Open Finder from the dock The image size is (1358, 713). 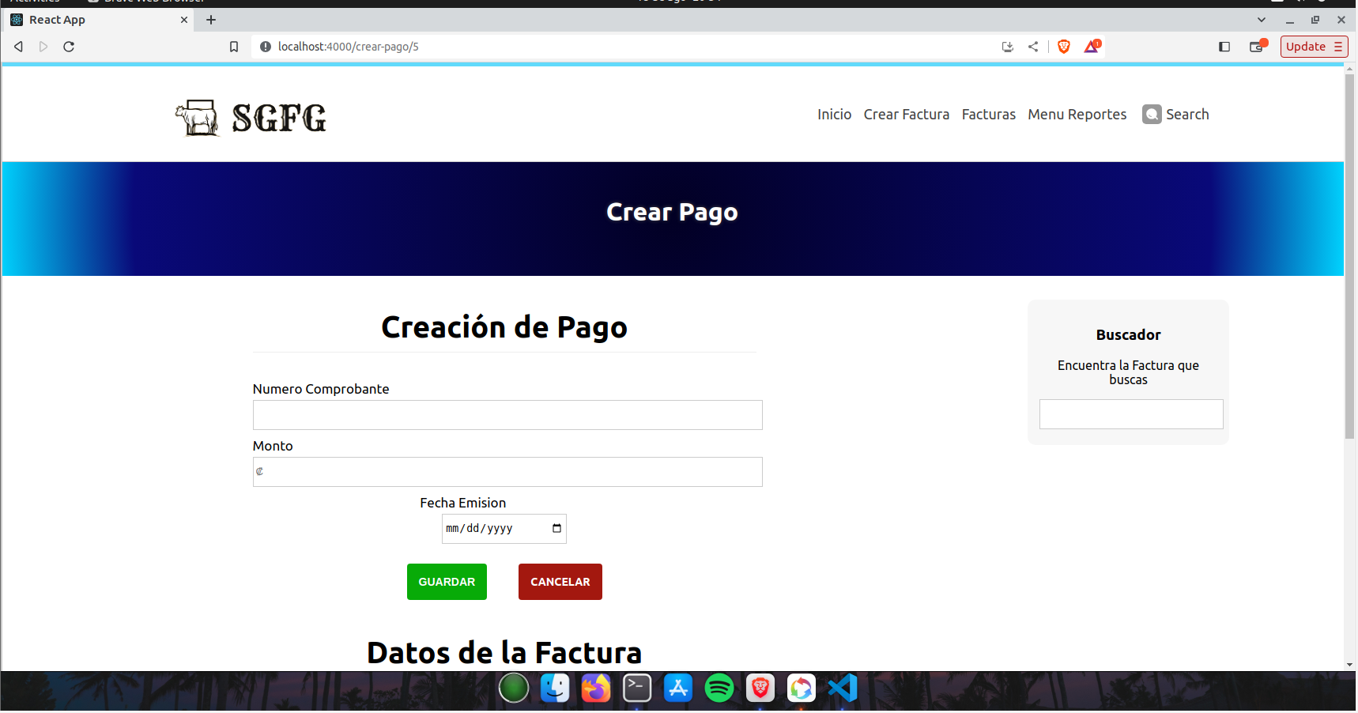point(555,688)
